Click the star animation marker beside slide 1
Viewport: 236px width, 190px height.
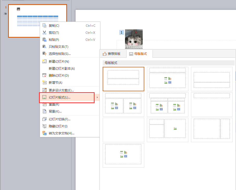point(5,14)
